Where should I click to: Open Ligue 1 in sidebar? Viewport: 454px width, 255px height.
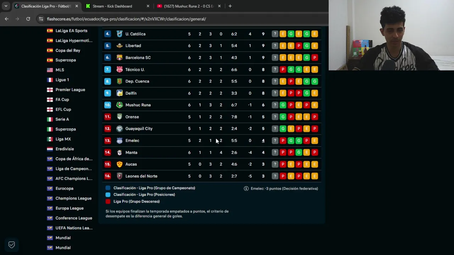(62, 80)
